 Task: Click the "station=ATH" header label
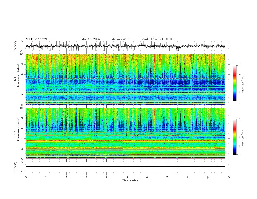(120, 39)
